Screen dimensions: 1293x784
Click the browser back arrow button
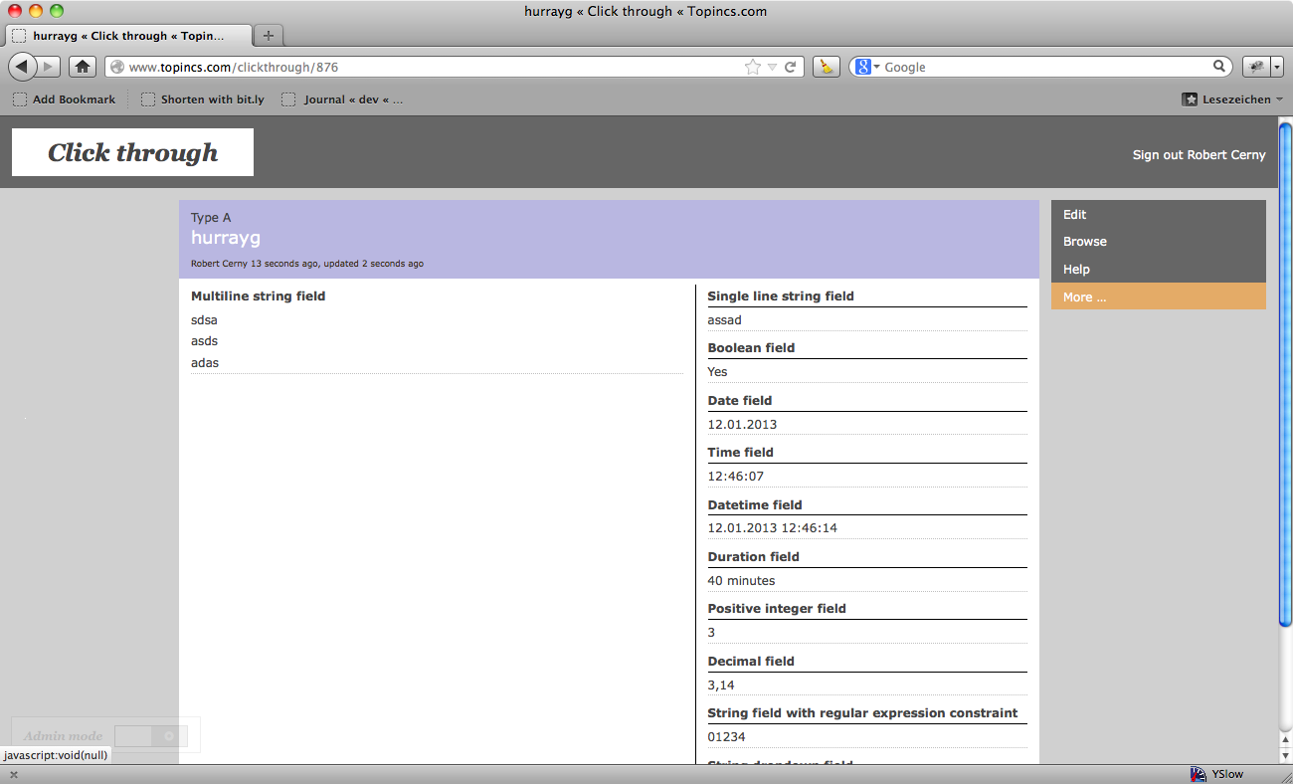[x=22, y=67]
